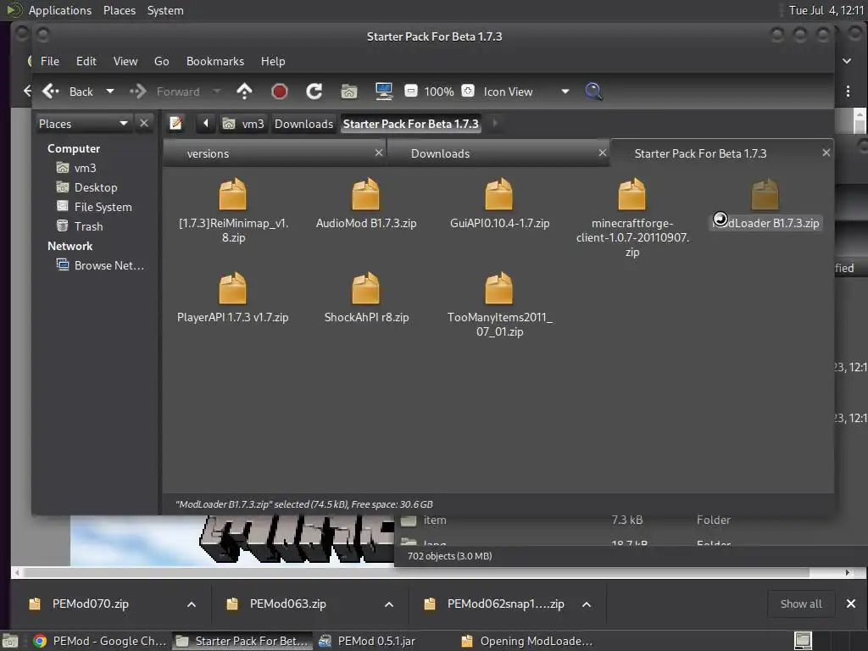Screen dimensions: 868x651
Task: Close the Places sidebar
Action: pyautogui.click(x=144, y=124)
